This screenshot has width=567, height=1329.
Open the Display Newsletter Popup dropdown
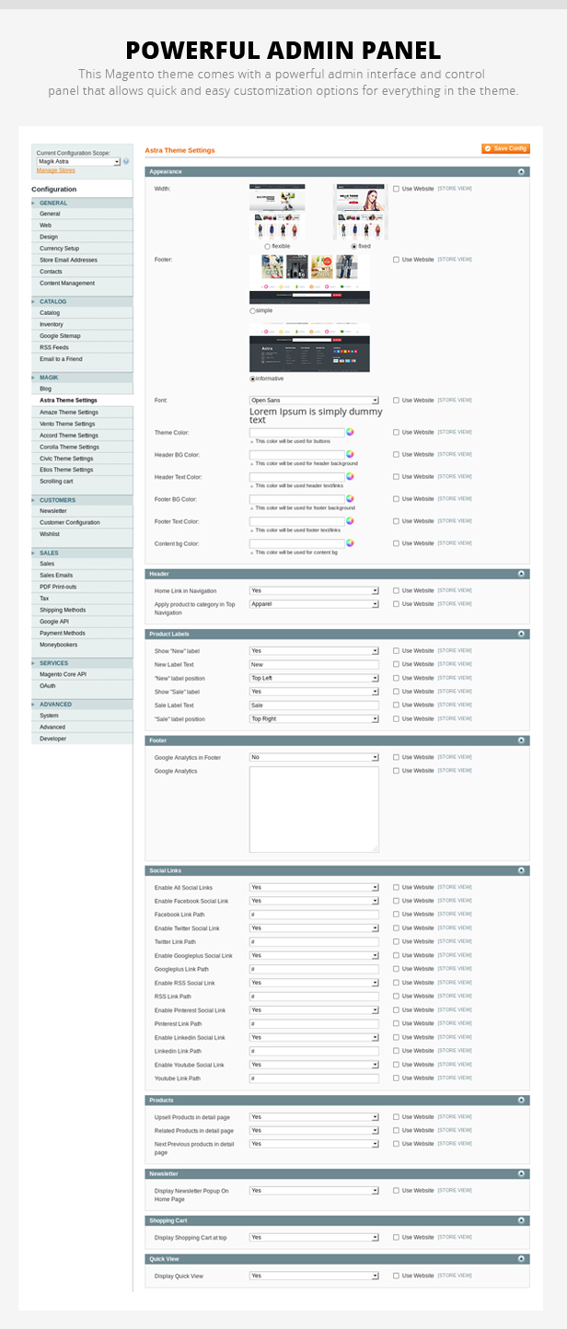[314, 1191]
